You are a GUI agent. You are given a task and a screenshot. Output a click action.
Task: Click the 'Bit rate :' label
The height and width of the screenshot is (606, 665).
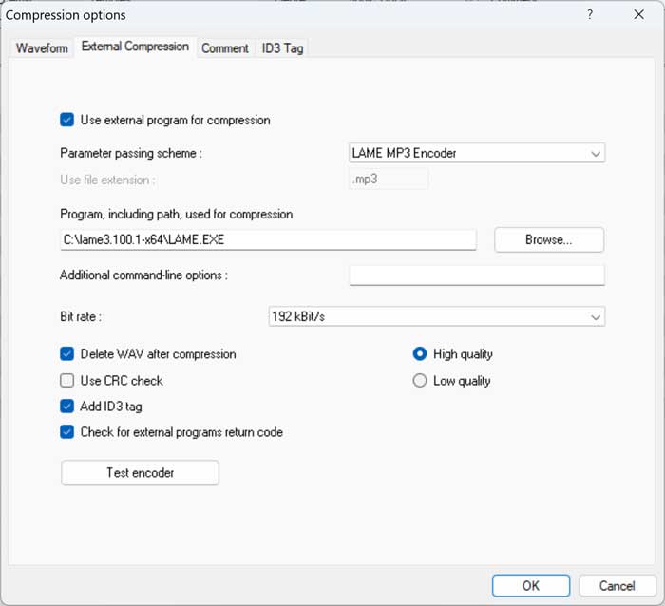click(x=81, y=317)
